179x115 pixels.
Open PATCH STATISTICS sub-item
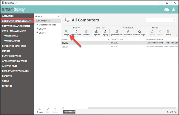12,41
